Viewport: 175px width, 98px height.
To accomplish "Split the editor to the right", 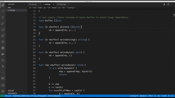I will [x=168, y=4].
